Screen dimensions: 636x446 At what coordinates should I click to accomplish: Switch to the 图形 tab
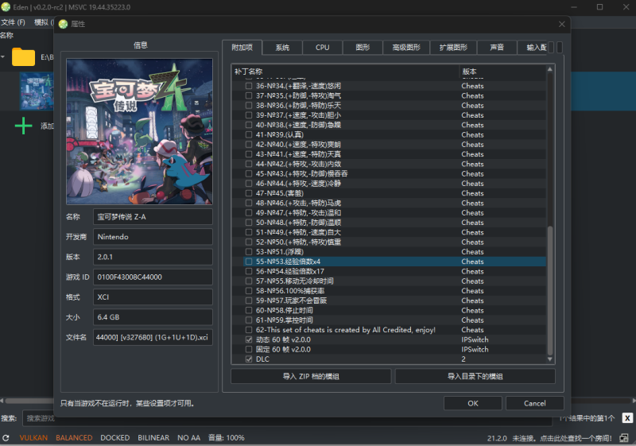point(363,48)
